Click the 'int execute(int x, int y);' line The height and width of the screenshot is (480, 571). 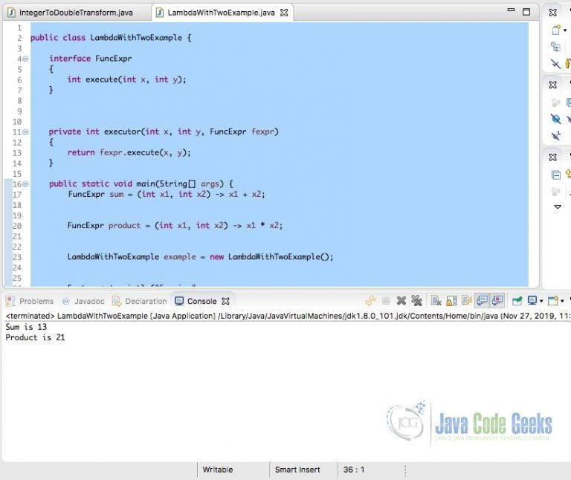[x=126, y=80]
